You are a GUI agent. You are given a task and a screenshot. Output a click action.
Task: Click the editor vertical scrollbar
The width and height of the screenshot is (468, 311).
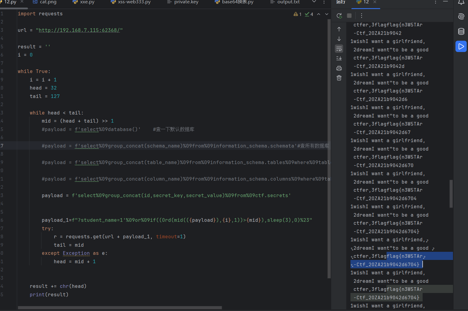(x=329, y=149)
